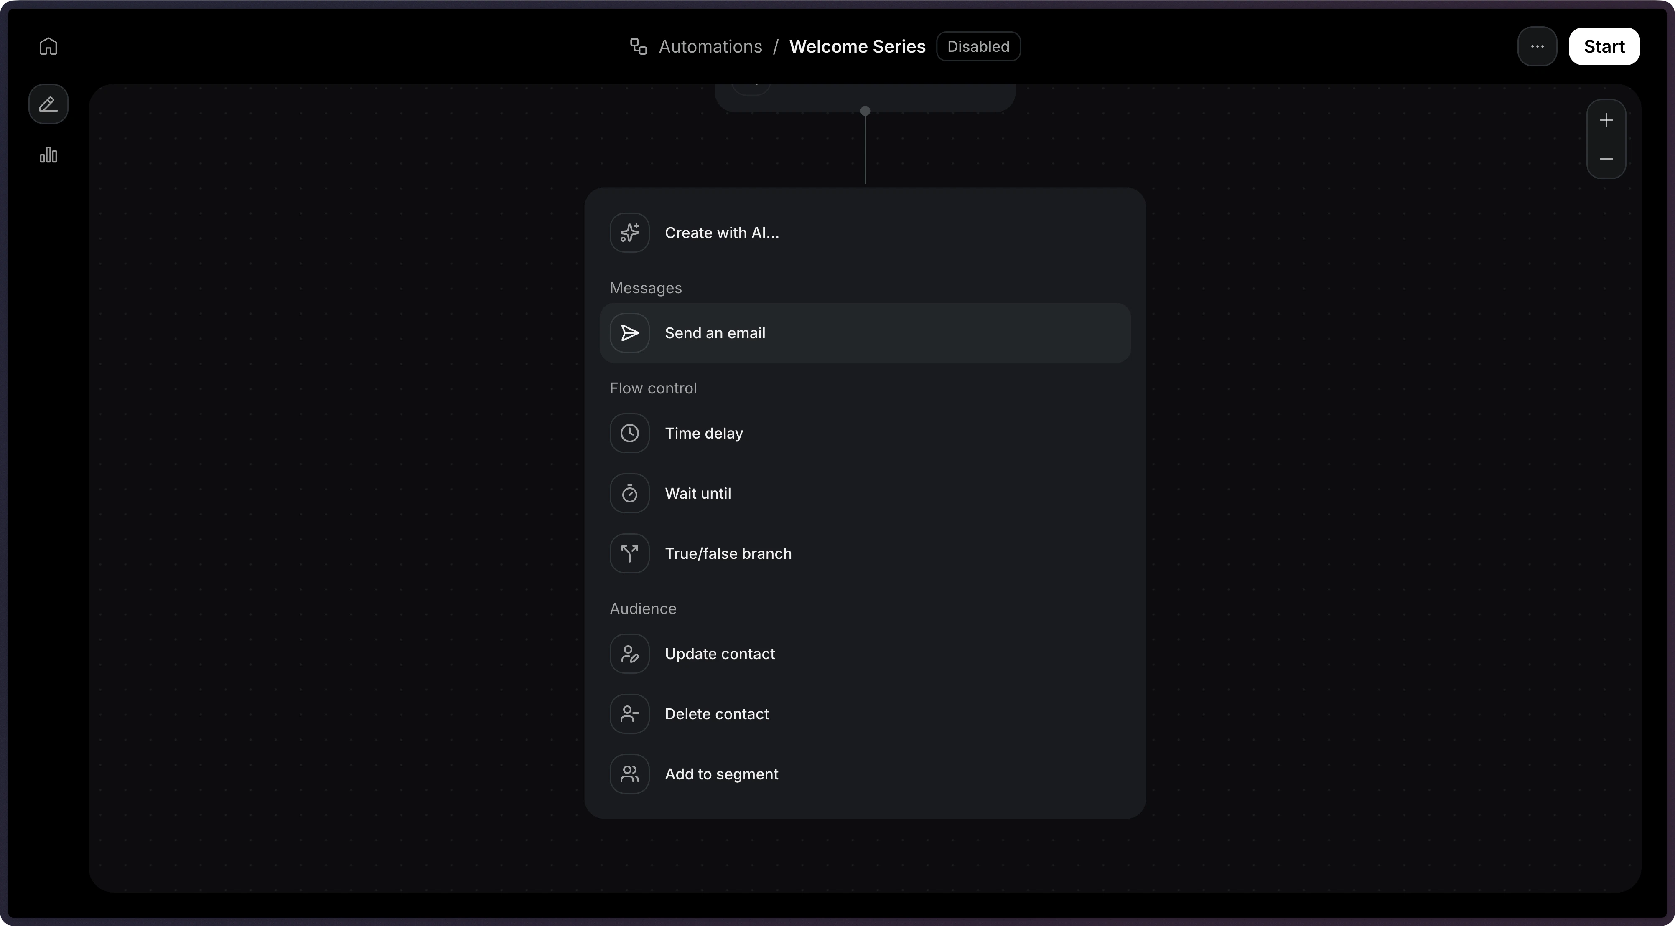The width and height of the screenshot is (1675, 926).
Task: Choose Delete contact from the menu
Action: coord(717,713)
